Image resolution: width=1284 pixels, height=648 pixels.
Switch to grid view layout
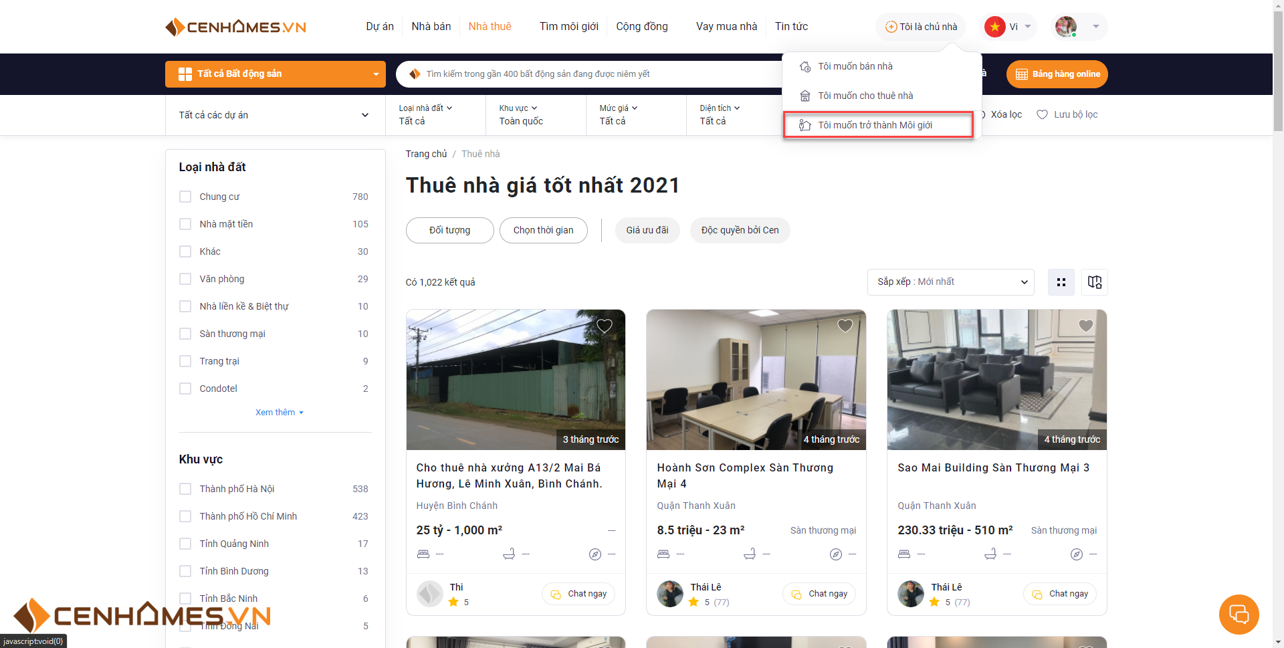[1061, 282]
